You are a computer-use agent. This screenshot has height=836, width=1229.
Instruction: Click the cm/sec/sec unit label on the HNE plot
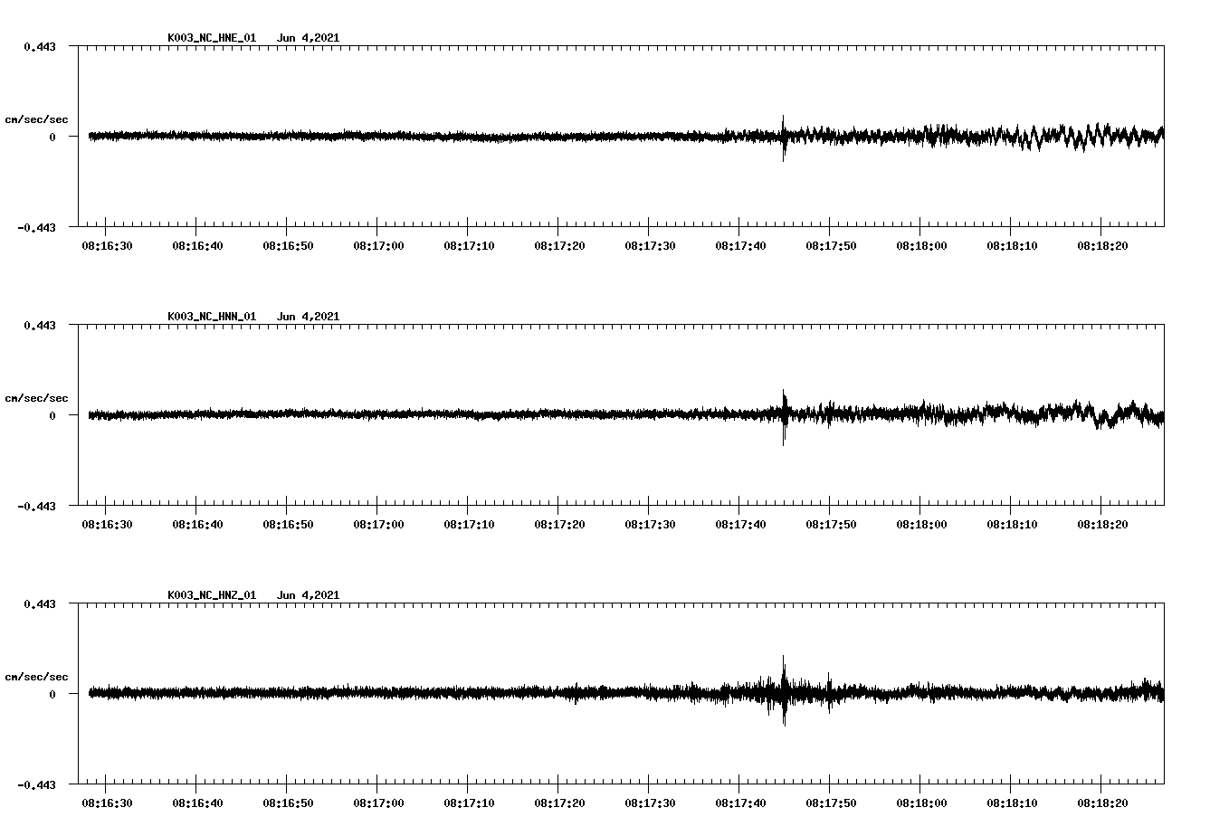coord(37,119)
